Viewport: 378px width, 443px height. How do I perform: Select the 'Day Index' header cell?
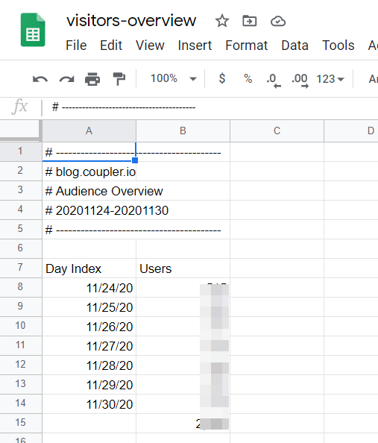tap(89, 268)
